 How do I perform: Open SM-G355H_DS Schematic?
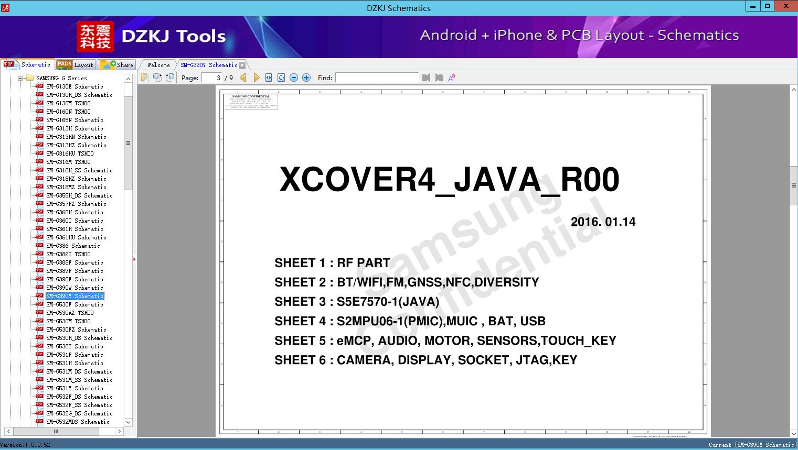click(x=79, y=195)
